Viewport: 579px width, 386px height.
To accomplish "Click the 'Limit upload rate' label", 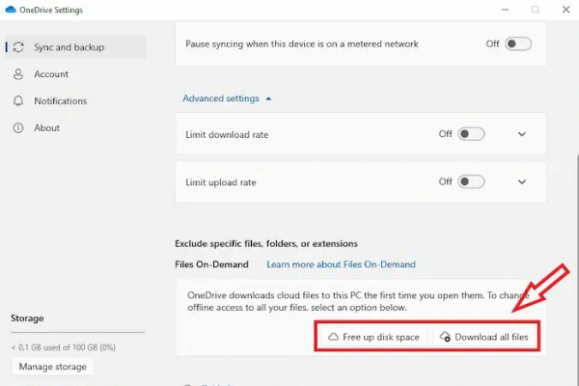I will coord(221,182).
